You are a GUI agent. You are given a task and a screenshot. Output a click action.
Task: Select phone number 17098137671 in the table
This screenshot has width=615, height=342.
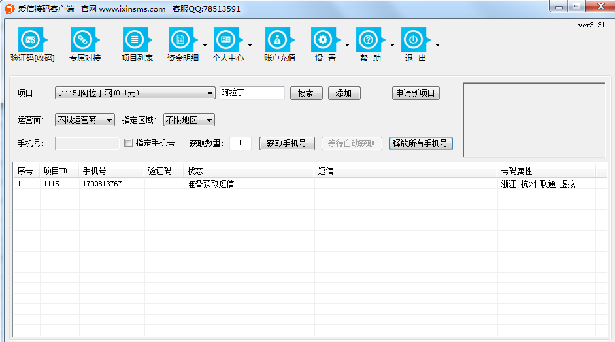tap(104, 184)
